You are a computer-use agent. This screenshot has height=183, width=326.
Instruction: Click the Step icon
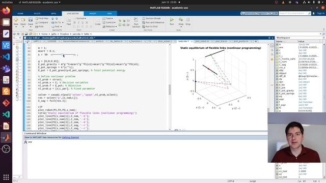[x=181, y=20]
